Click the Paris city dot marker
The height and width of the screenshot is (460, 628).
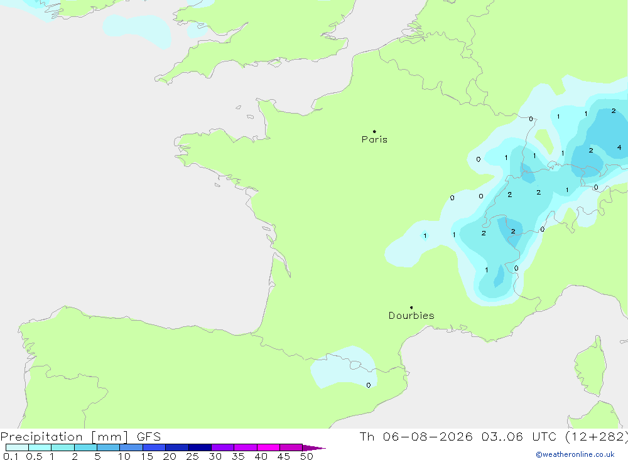tap(374, 131)
